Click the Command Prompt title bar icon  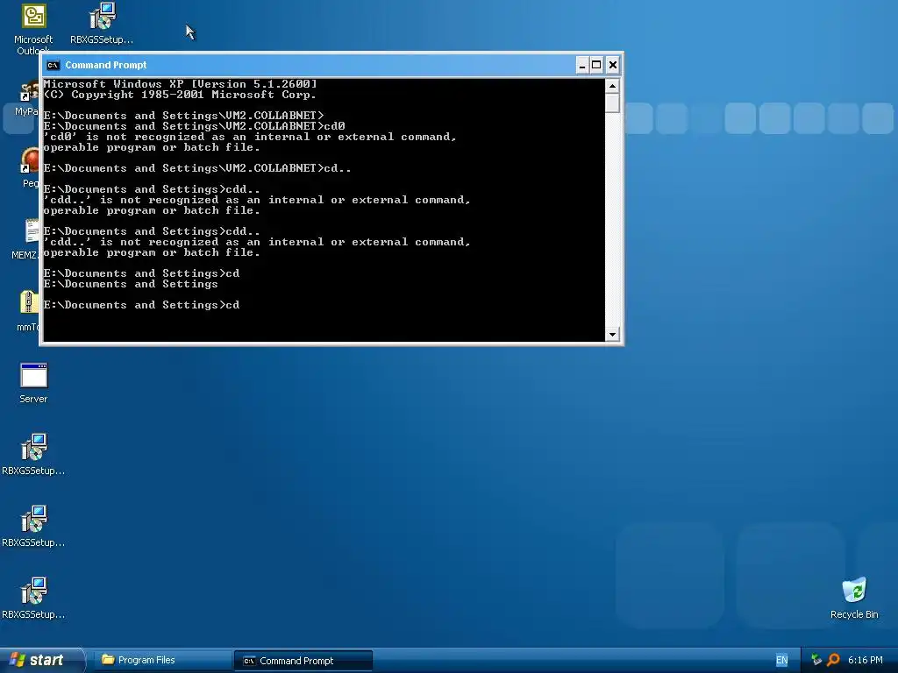coord(53,65)
